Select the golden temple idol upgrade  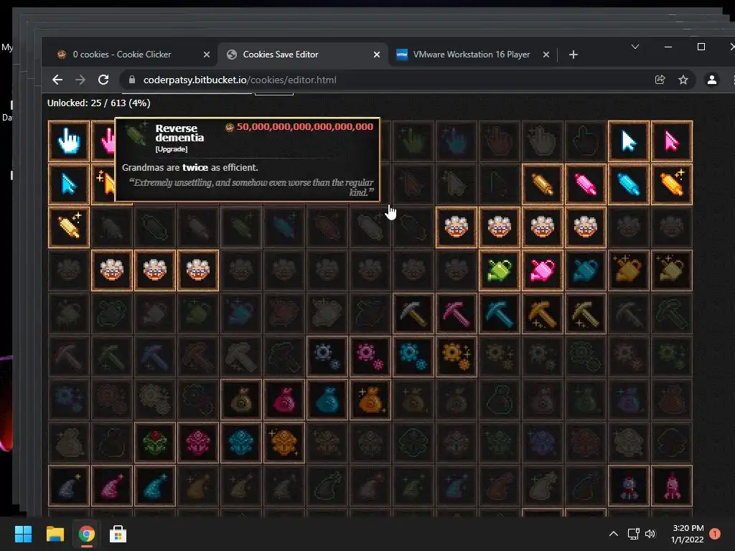point(284,443)
